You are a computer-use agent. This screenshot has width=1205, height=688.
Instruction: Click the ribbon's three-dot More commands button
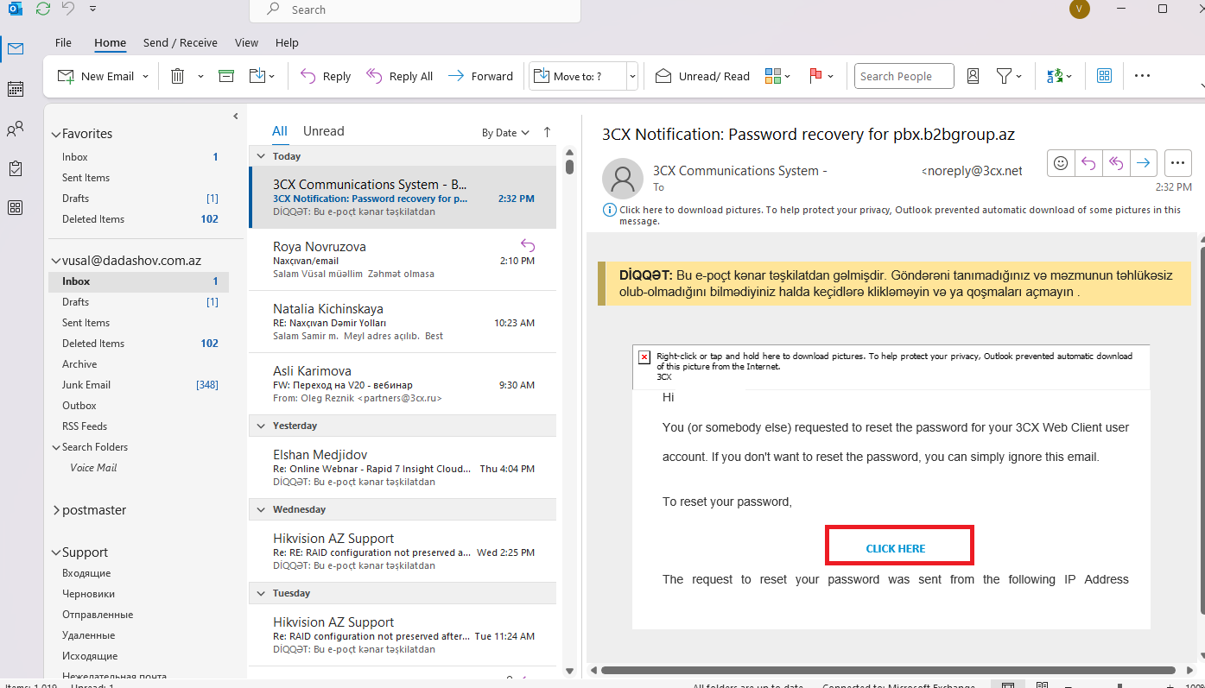tap(1142, 76)
